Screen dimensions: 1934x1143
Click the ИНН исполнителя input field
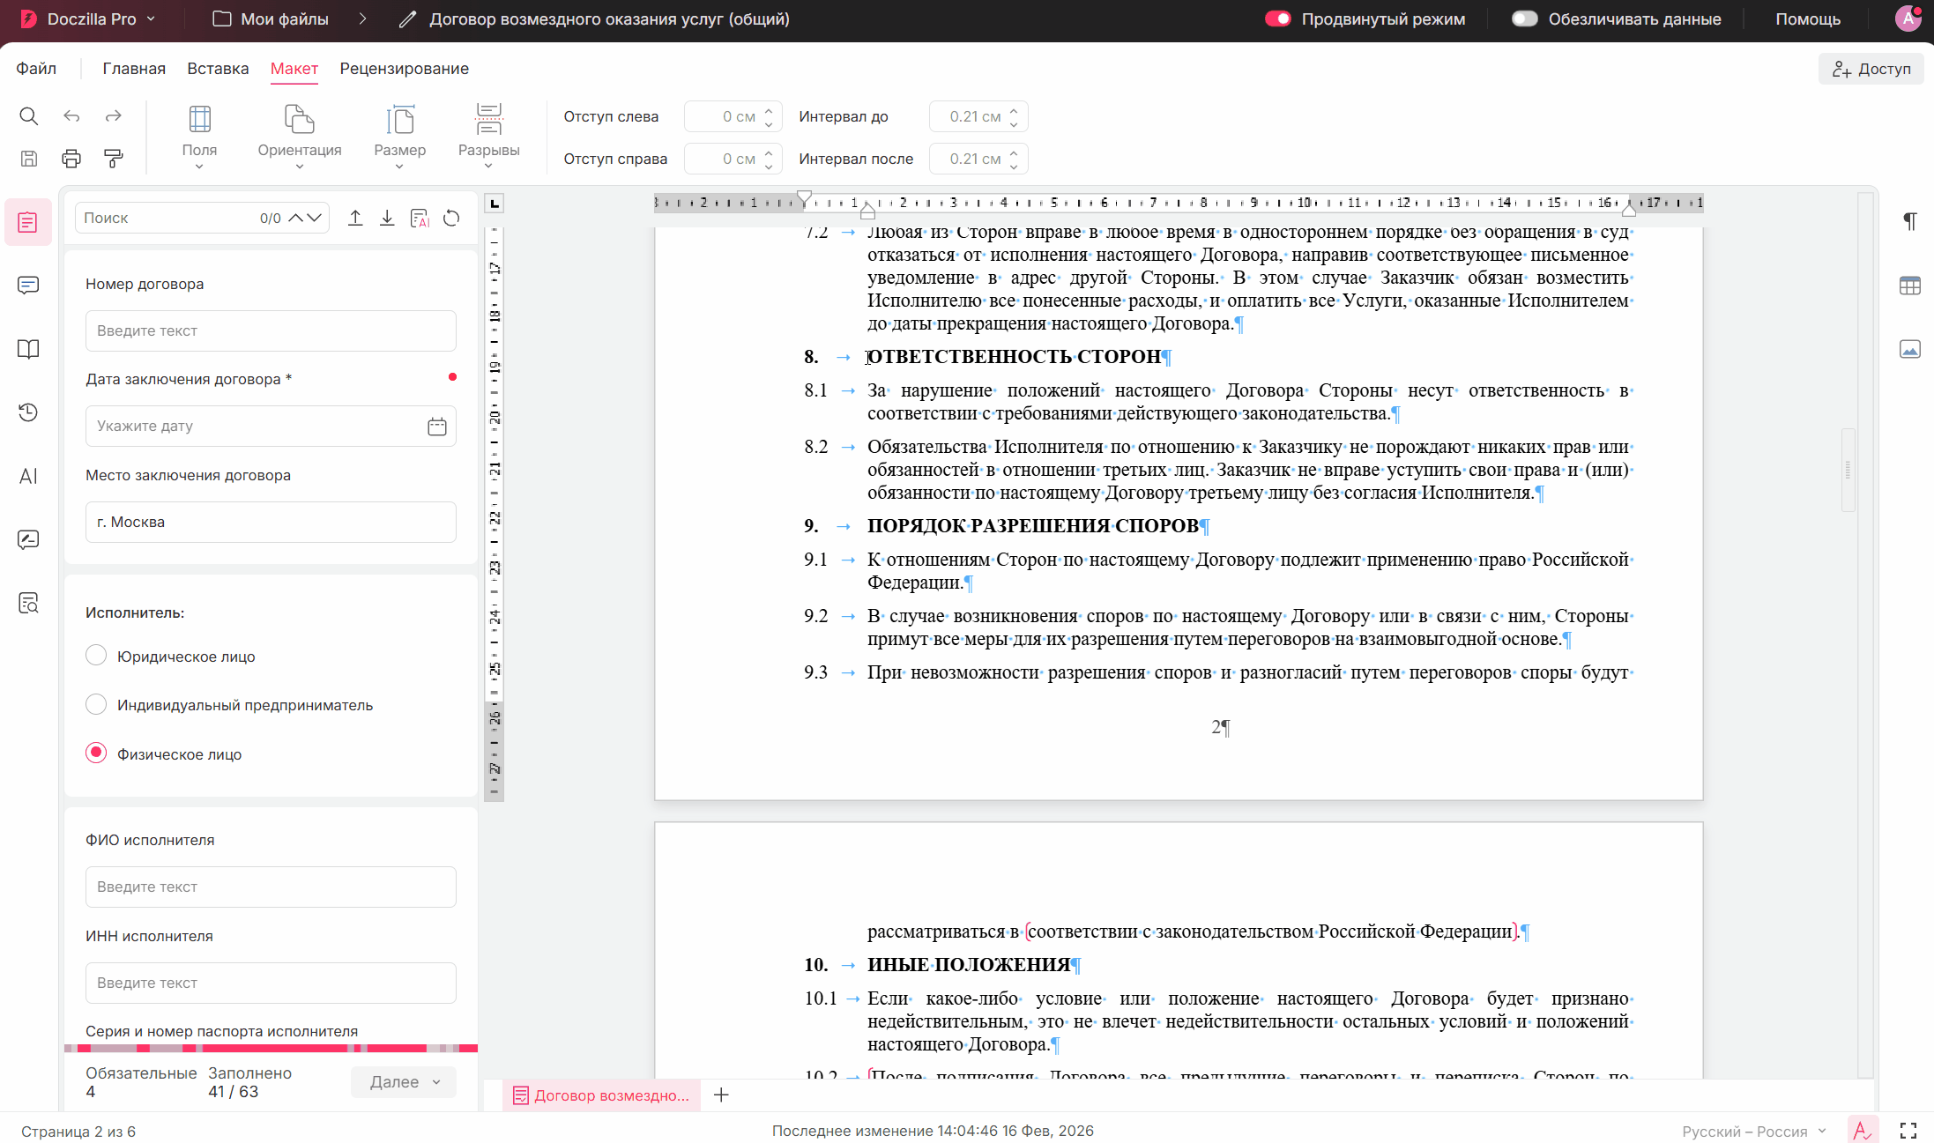[x=271, y=983]
